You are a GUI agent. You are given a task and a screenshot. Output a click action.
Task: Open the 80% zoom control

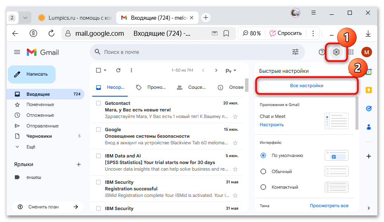coord(251,33)
